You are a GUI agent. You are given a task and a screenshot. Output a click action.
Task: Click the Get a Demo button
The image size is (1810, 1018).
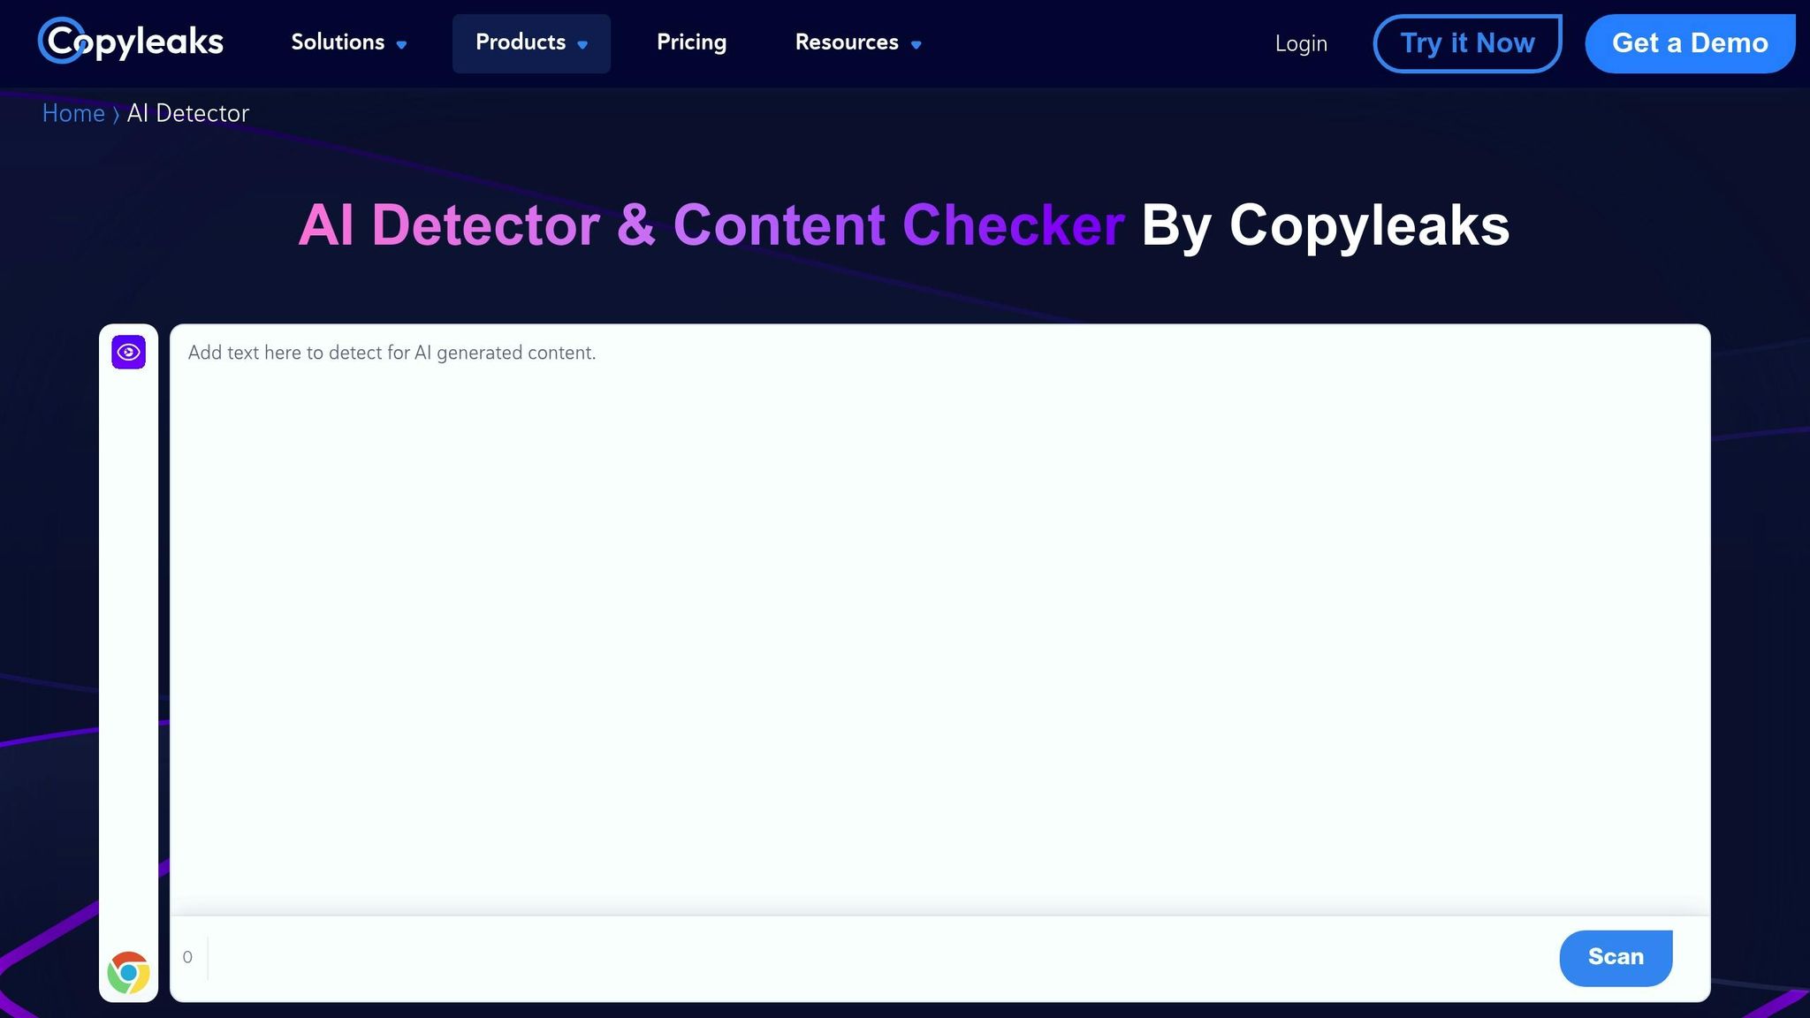pos(1691,42)
